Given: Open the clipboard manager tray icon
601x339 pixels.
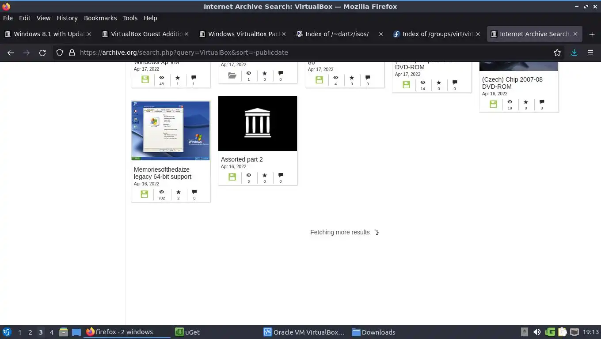Looking at the screenshot, I should 562,332.
